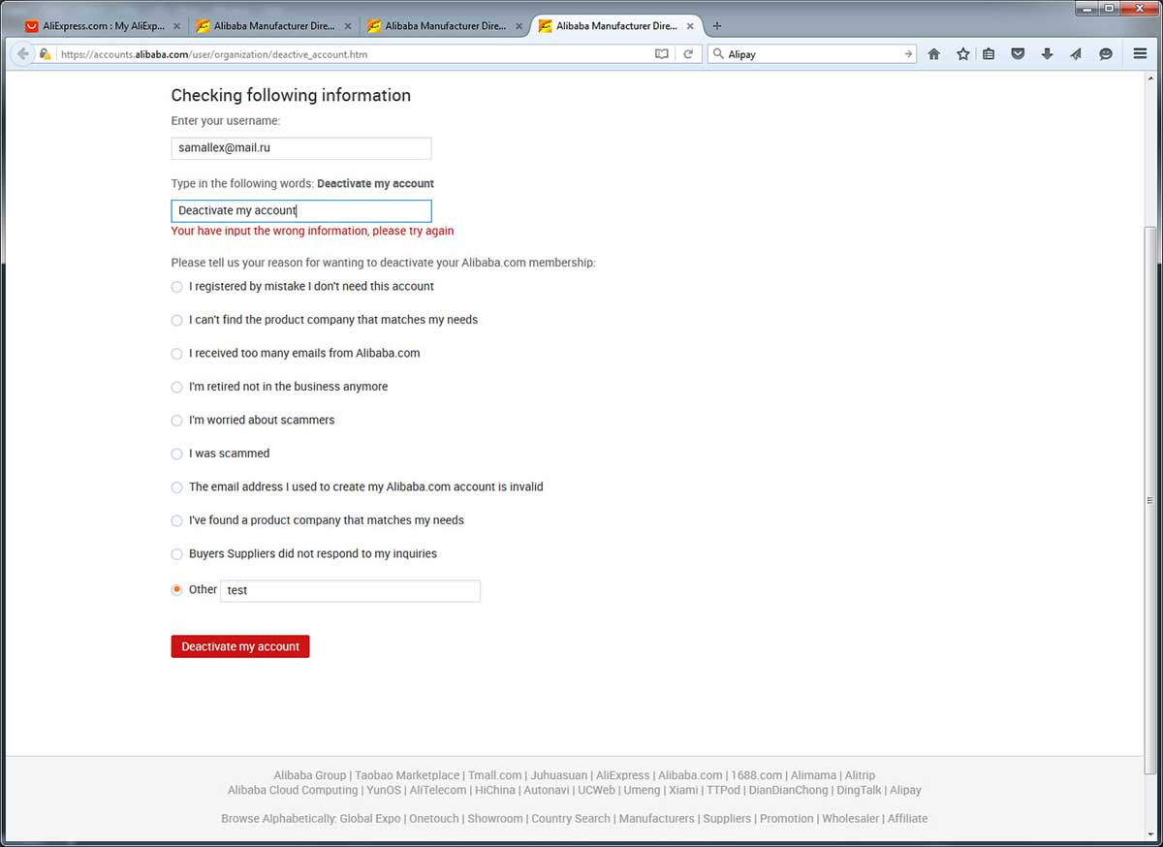This screenshot has width=1163, height=847.
Task: Open Affiliate footer link
Action: tap(908, 819)
